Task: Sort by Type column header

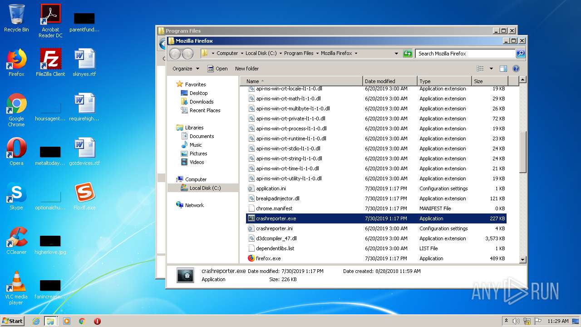Action: click(x=444, y=81)
